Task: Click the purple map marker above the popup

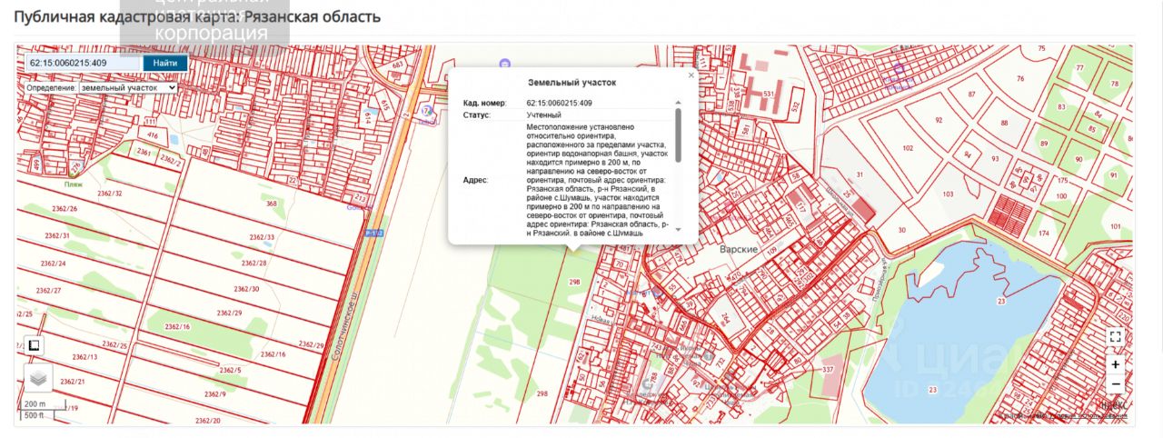Action: click(x=505, y=63)
